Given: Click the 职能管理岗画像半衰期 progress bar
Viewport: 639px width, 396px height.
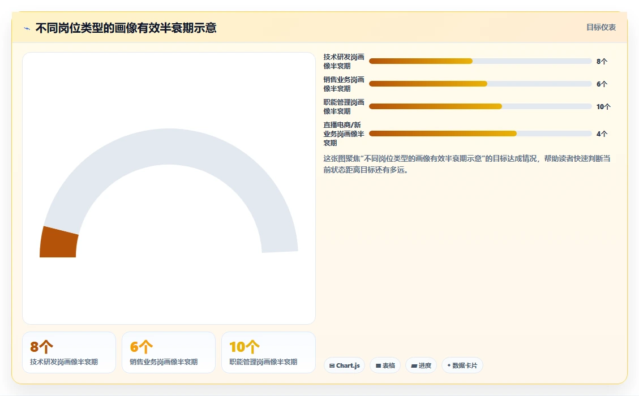Looking at the screenshot, I should (480, 106).
